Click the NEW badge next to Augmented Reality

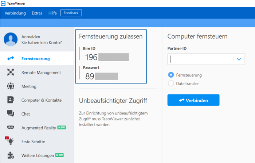(62, 127)
